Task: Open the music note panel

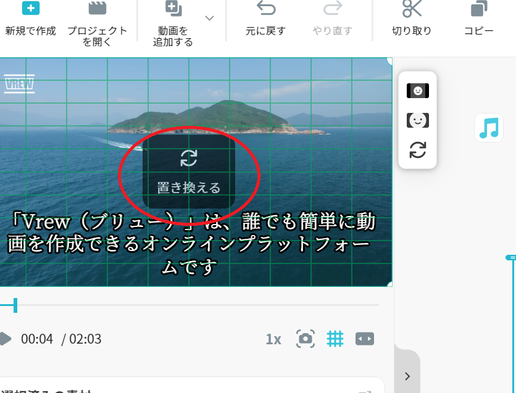Action: tap(489, 128)
